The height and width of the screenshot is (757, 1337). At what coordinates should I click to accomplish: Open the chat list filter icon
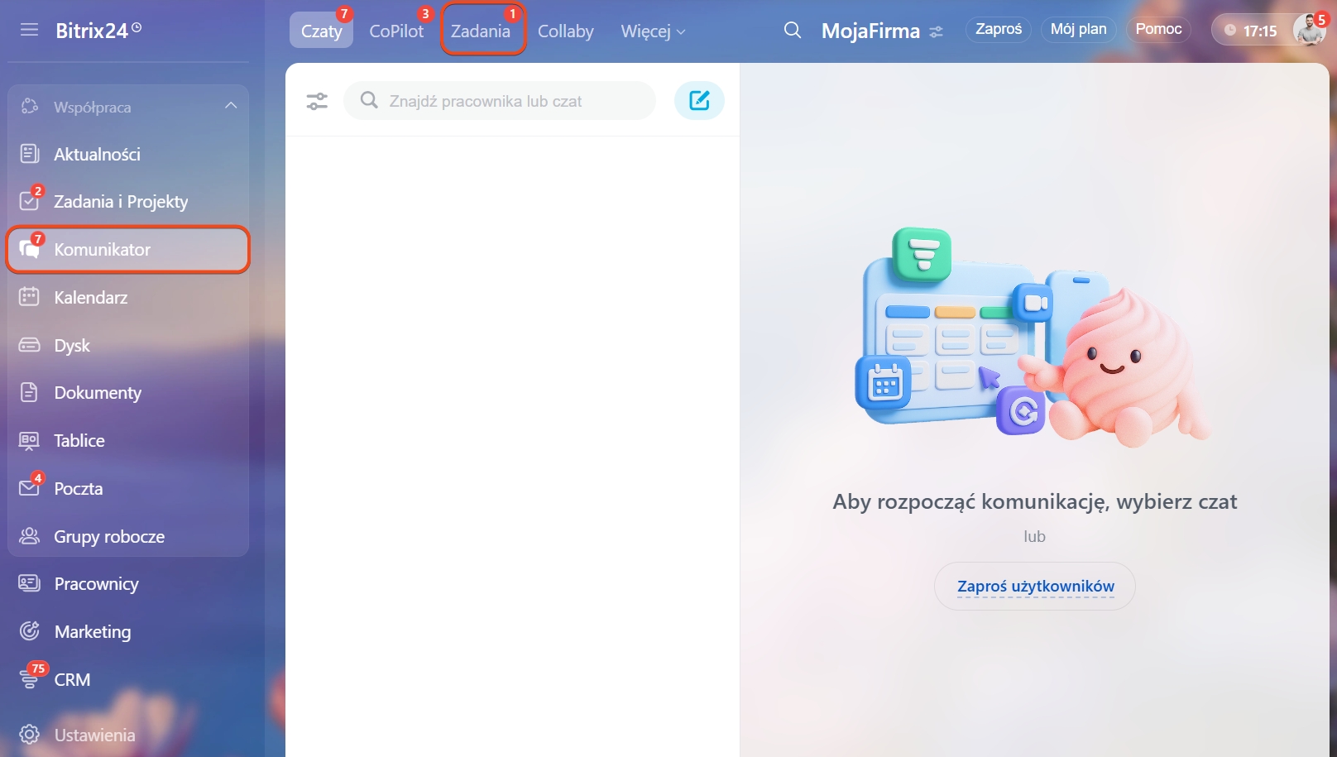[317, 101]
